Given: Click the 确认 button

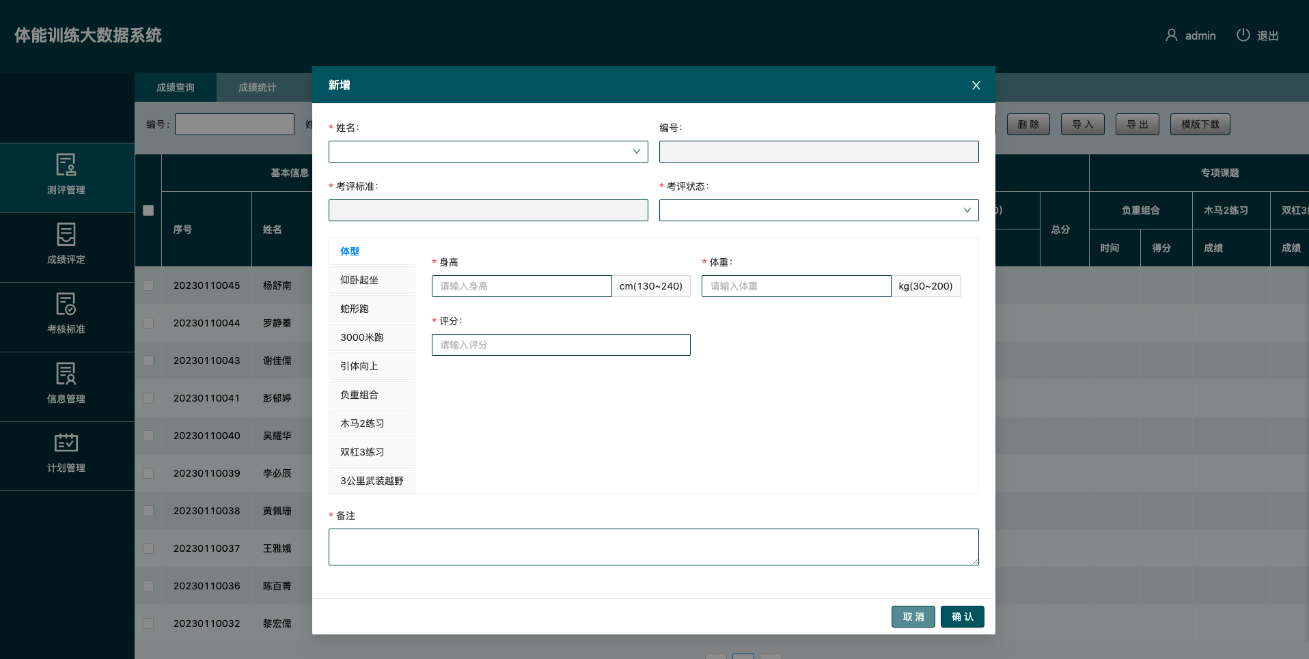Looking at the screenshot, I should pyautogui.click(x=963, y=617).
